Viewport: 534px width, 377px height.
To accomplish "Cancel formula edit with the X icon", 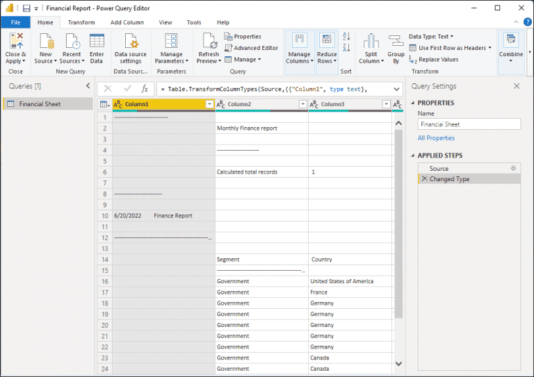I will (x=108, y=89).
